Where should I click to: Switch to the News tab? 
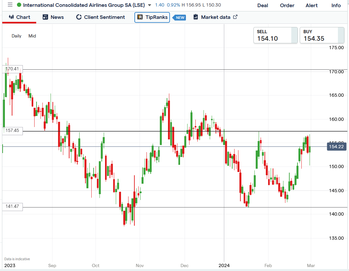53,17
